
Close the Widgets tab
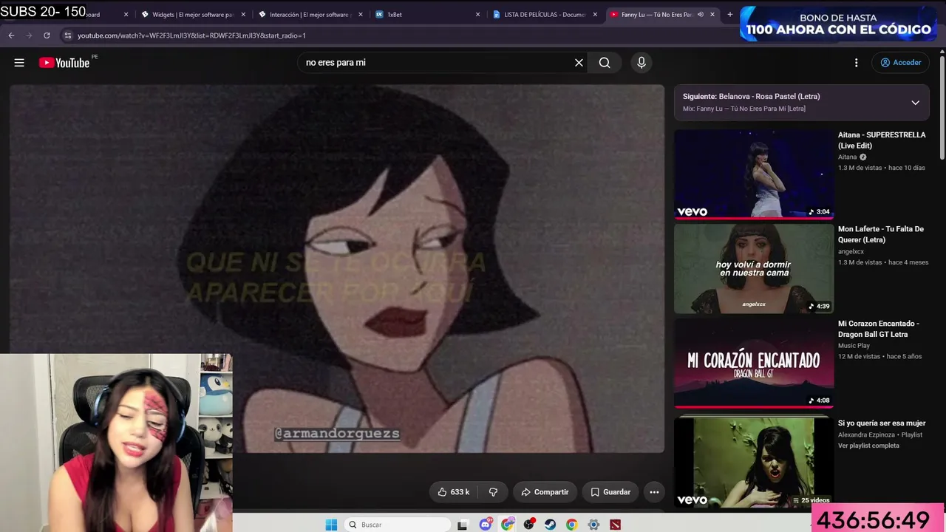tap(243, 14)
